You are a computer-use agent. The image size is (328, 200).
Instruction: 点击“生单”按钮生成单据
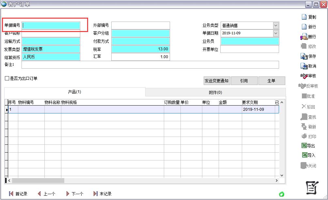[272, 80]
